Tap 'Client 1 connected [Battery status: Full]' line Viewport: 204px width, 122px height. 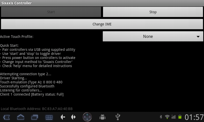click(x=32, y=94)
